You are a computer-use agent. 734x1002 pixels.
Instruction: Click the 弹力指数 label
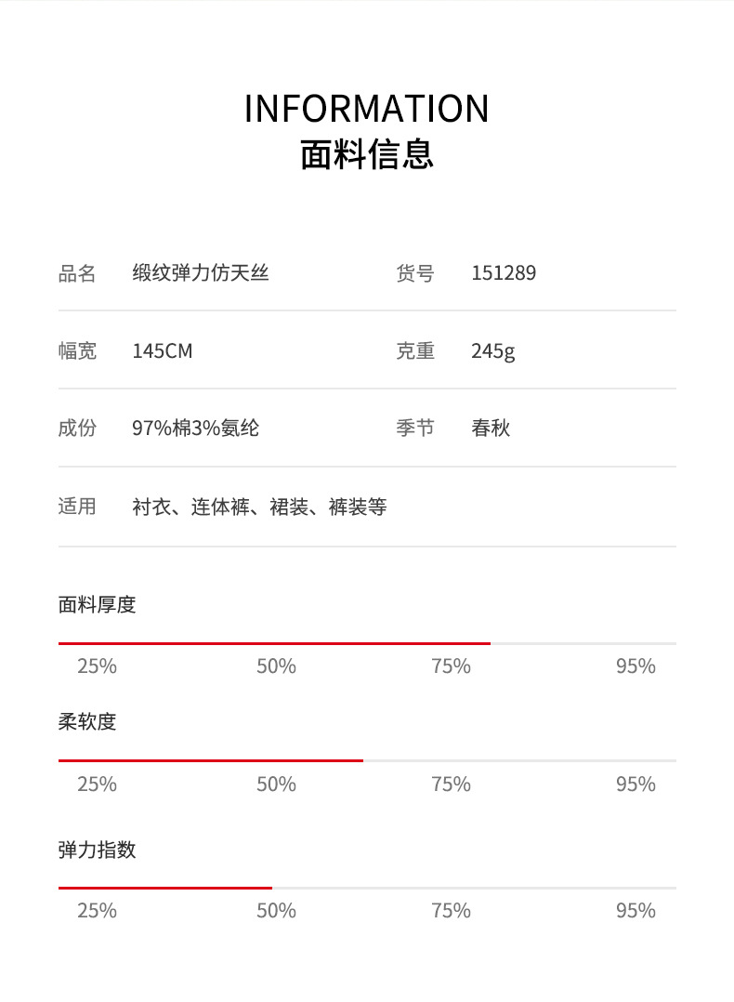pos(98,850)
